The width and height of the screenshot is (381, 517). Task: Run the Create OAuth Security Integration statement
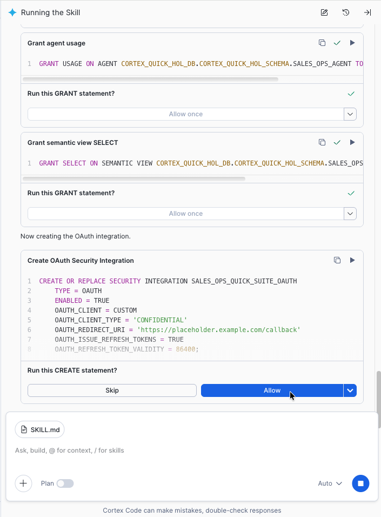click(352, 260)
